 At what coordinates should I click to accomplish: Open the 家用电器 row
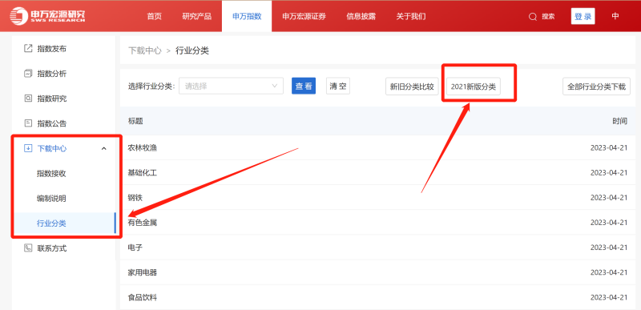pos(377,272)
